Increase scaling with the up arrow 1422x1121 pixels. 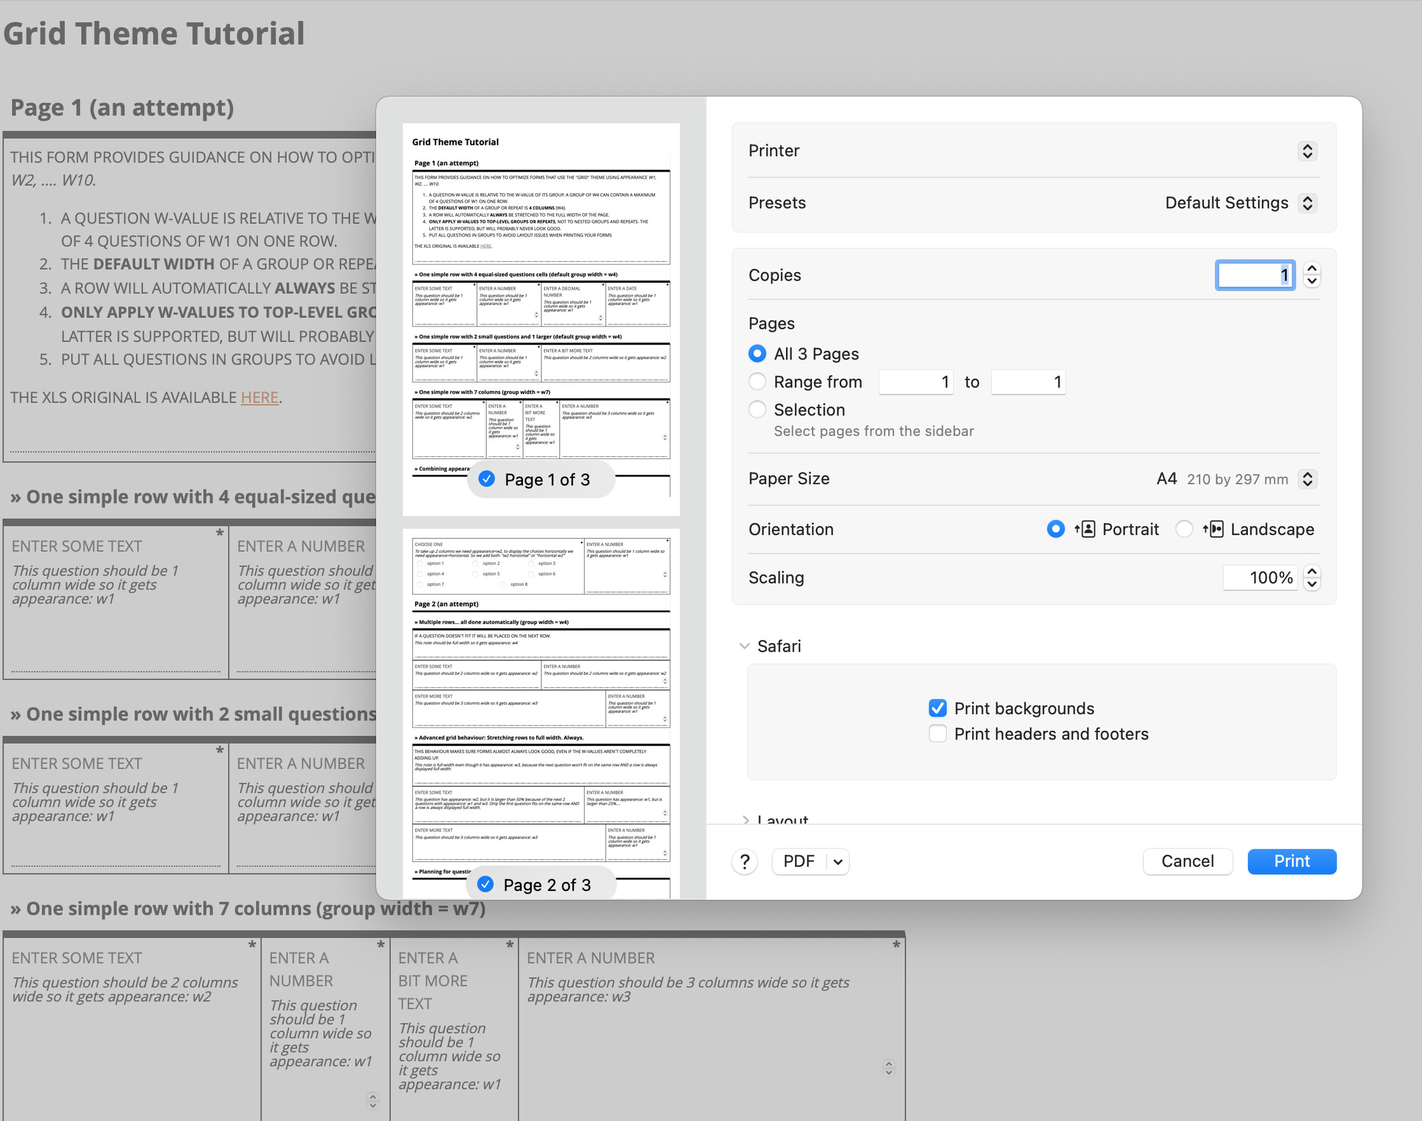click(x=1311, y=571)
